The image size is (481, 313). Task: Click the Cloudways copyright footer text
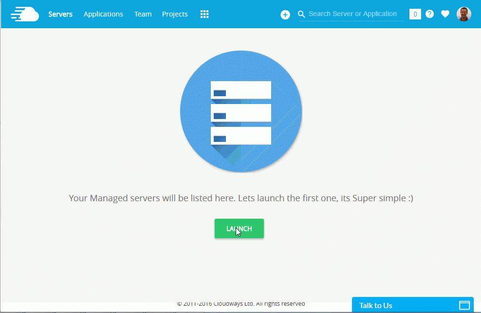[241, 303]
